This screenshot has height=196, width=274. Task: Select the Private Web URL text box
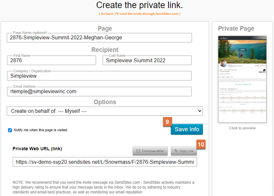point(105,162)
